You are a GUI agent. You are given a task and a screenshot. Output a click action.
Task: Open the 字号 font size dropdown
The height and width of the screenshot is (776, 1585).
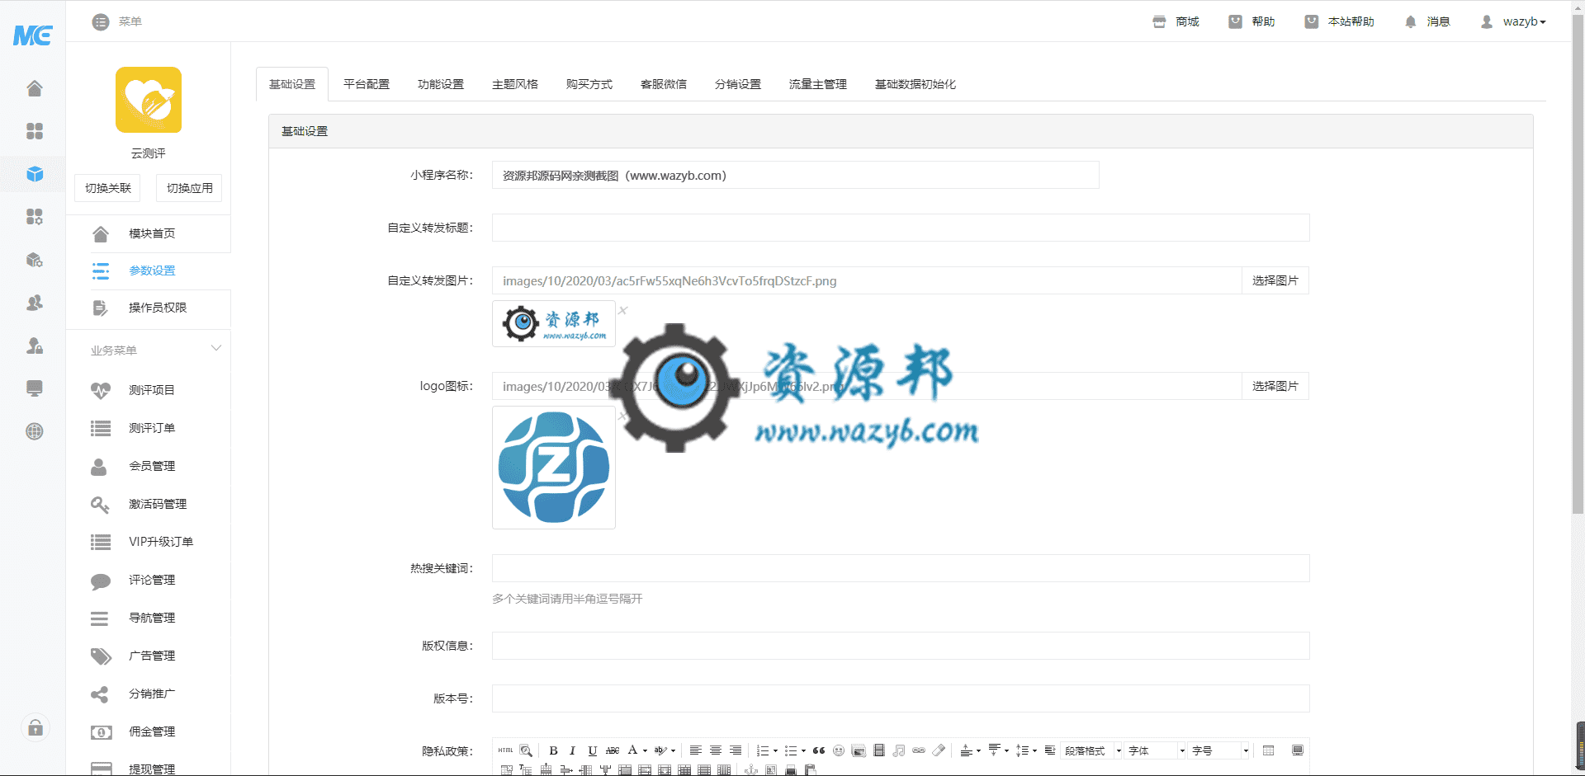(x=1219, y=750)
